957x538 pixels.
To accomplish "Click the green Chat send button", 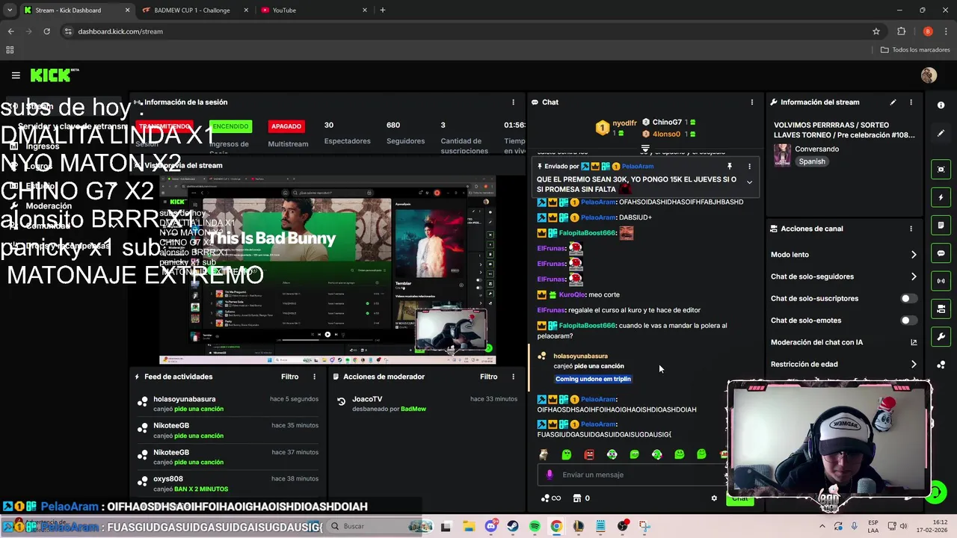I will click(739, 498).
